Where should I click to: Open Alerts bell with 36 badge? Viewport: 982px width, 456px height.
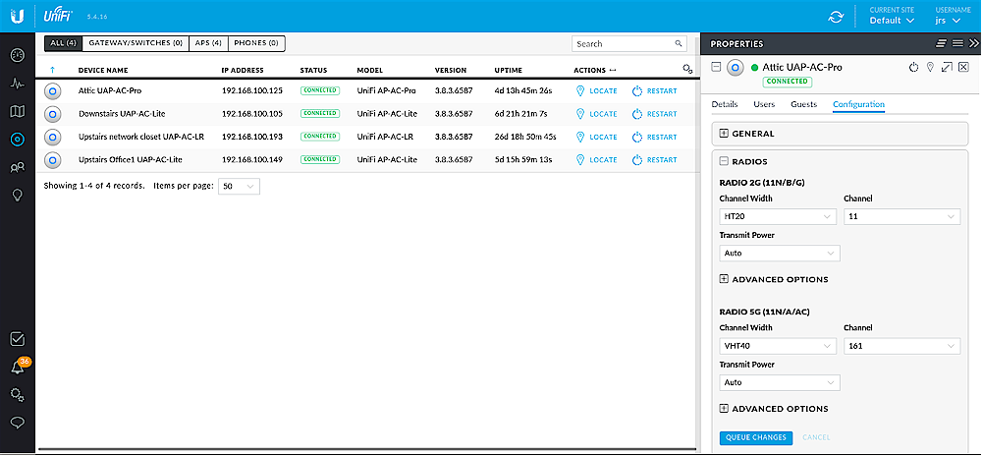pos(18,368)
